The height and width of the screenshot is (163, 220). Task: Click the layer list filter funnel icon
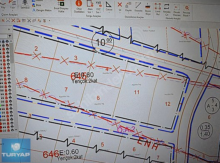coord(10,36)
